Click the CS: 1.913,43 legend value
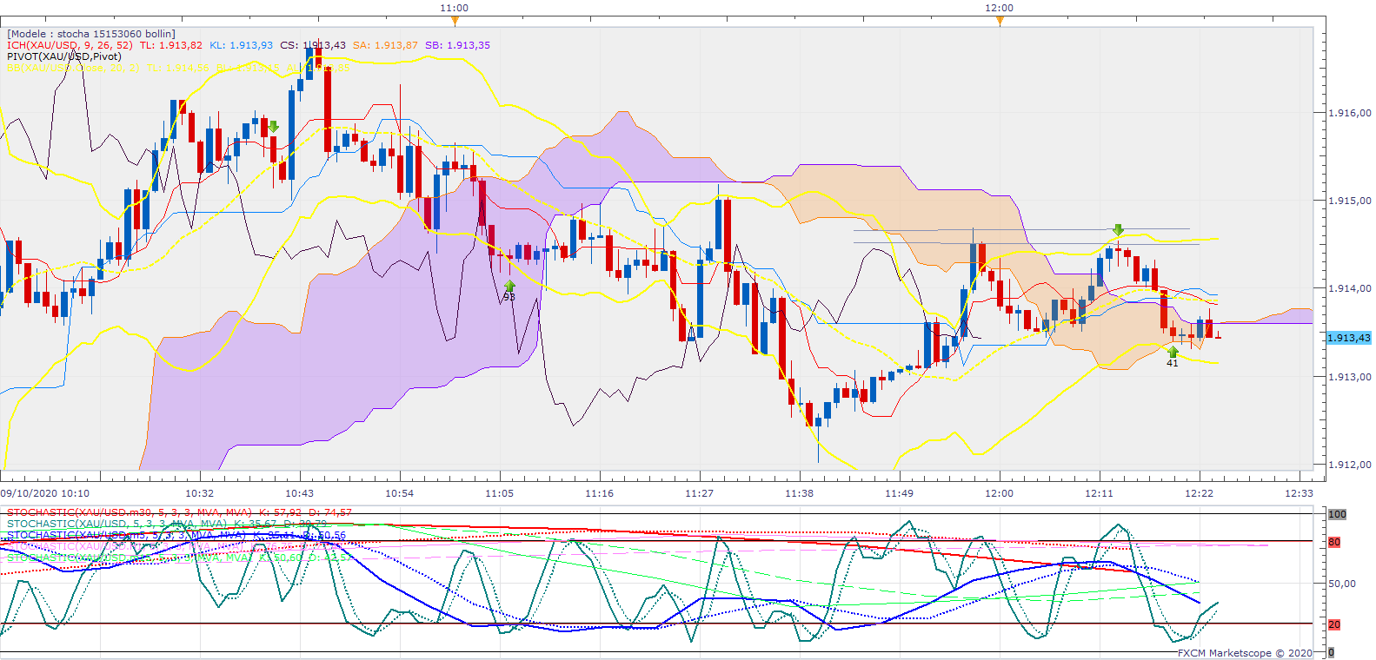Image resolution: width=1376 pixels, height=660 pixels. (x=313, y=45)
